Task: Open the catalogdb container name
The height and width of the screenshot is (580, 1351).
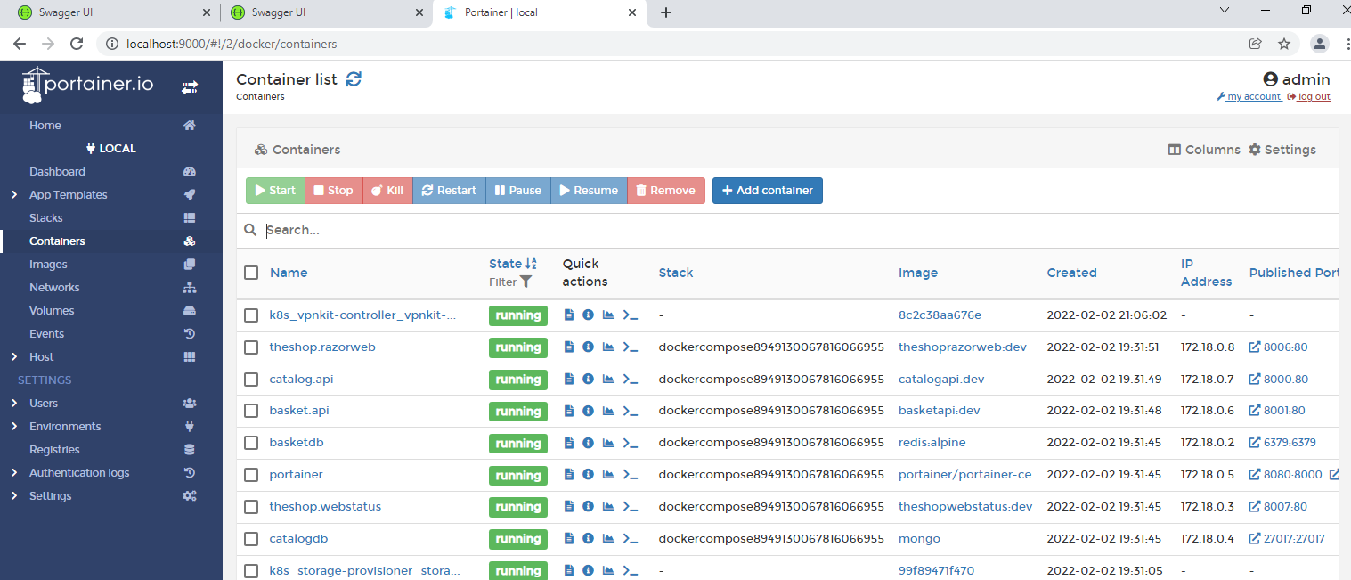Action: (298, 539)
